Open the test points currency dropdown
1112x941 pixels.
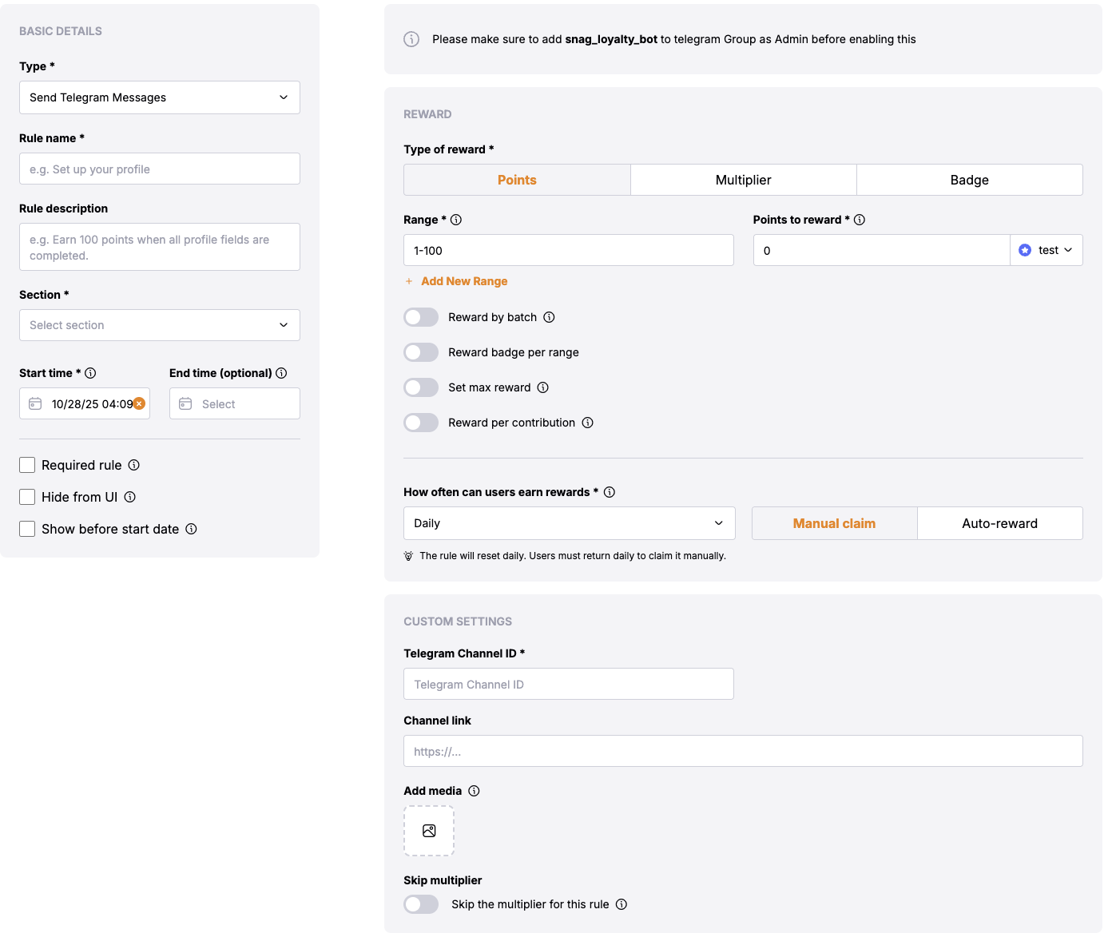(1046, 250)
